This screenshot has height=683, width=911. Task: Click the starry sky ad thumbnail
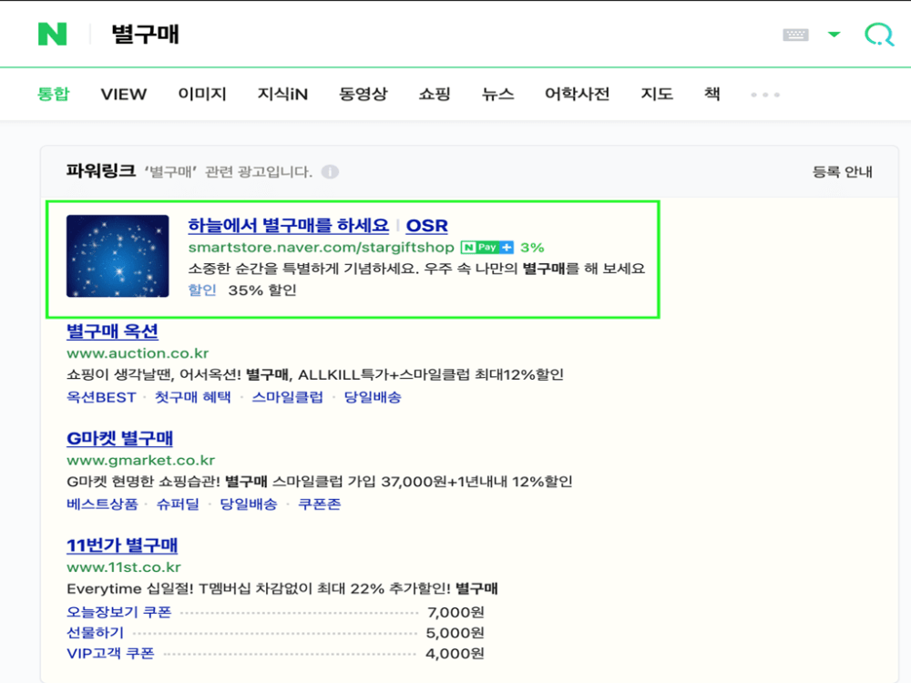(118, 256)
